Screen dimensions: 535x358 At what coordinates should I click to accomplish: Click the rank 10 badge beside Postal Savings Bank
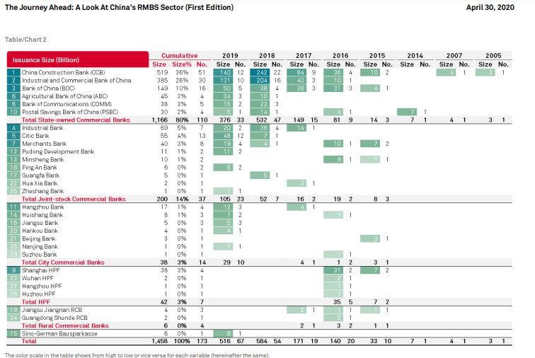click(13, 112)
